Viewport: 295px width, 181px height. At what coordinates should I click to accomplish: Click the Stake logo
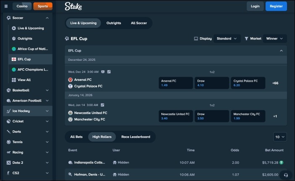(x=73, y=6)
